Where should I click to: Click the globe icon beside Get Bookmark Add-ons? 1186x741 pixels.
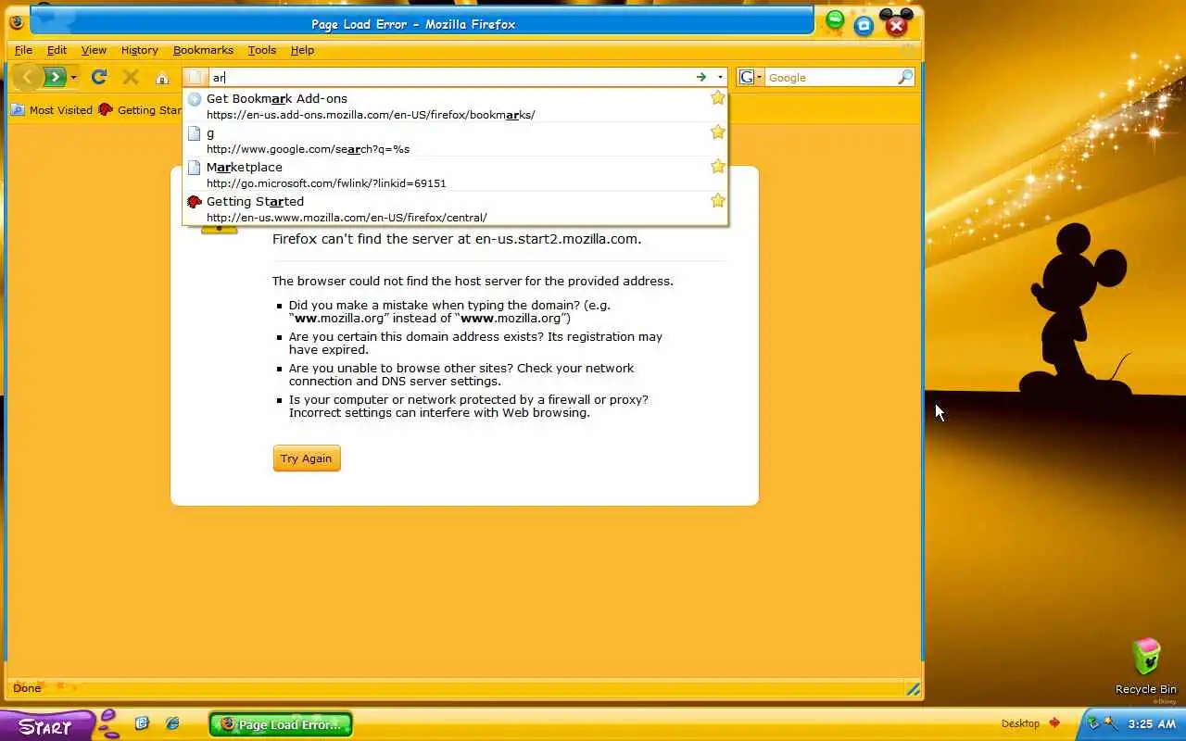pyautogui.click(x=195, y=99)
